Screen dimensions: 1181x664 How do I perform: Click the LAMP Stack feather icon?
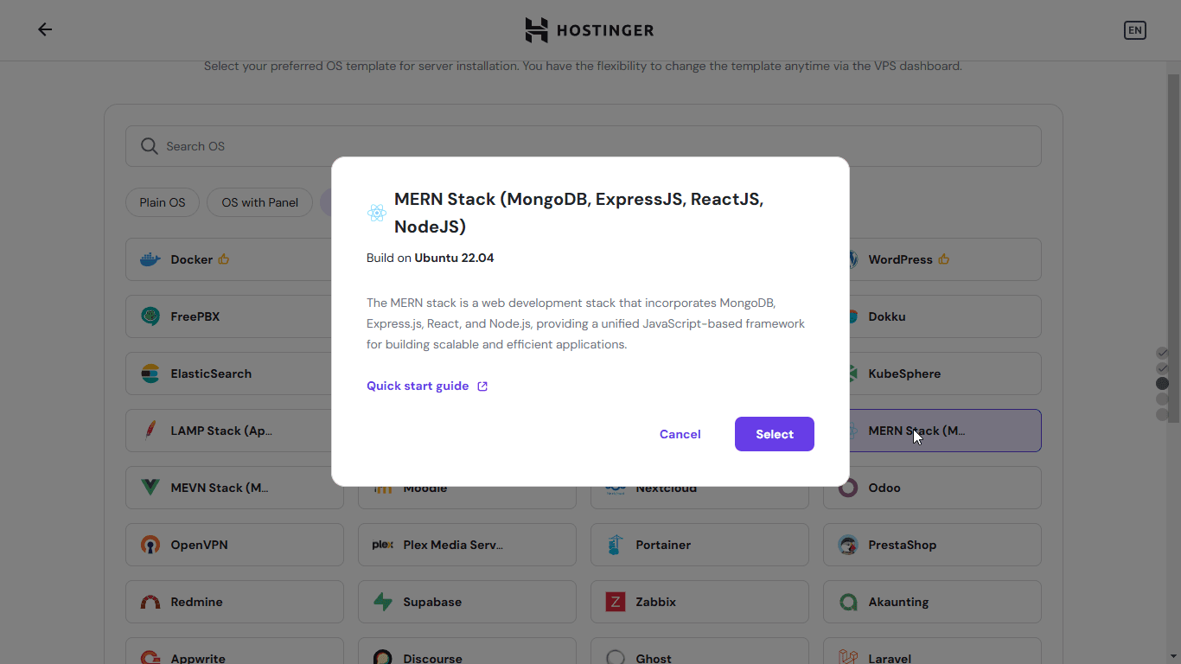150,431
